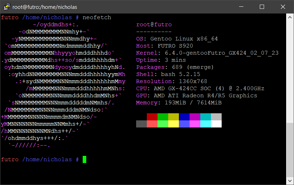
Task: Click 'Gentoo Linux x86_64' OS value
Action: pos(184,39)
